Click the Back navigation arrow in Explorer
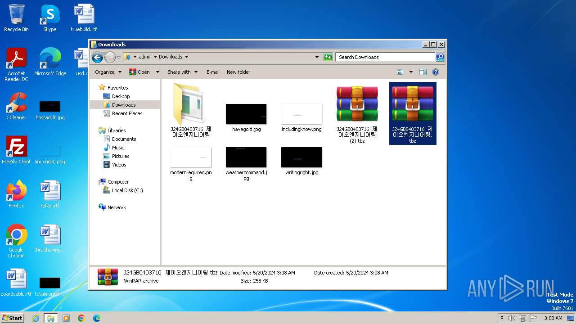The width and height of the screenshot is (576, 324). pyautogui.click(x=97, y=57)
